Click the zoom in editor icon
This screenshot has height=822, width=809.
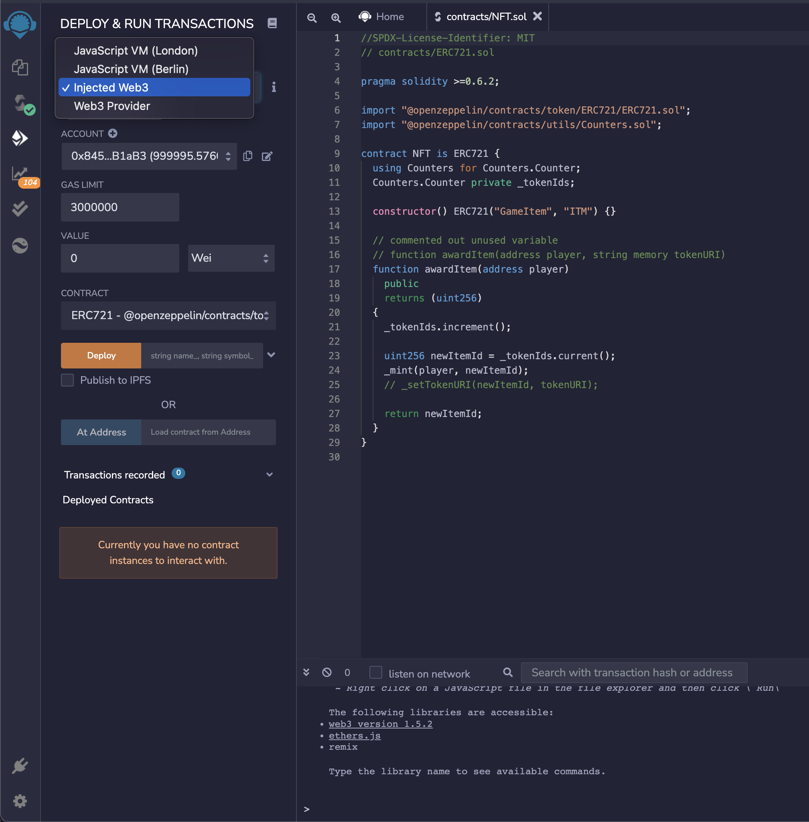[336, 17]
